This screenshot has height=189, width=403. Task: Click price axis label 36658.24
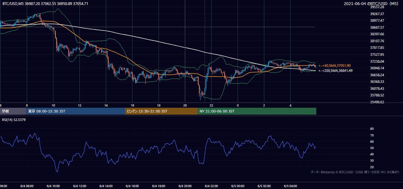pyautogui.click(x=377, y=75)
